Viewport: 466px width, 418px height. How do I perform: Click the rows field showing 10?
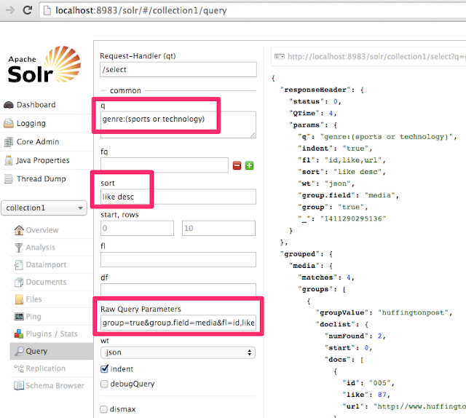[x=218, y=229]
